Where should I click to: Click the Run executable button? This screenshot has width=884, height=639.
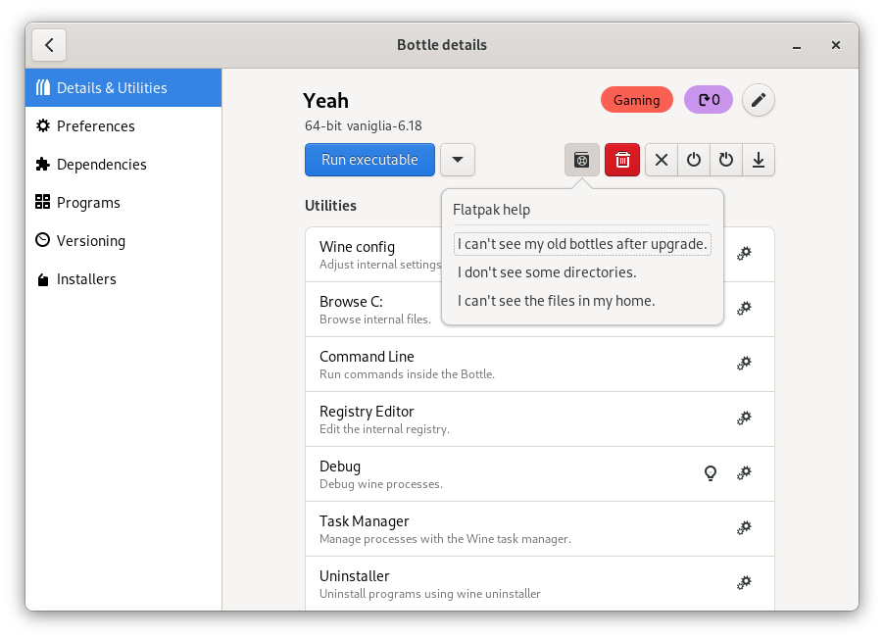(369, 160)
